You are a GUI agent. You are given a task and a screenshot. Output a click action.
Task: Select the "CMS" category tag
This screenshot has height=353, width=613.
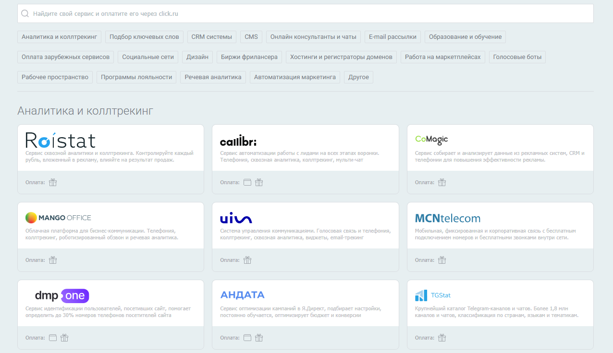pos(251,37)
